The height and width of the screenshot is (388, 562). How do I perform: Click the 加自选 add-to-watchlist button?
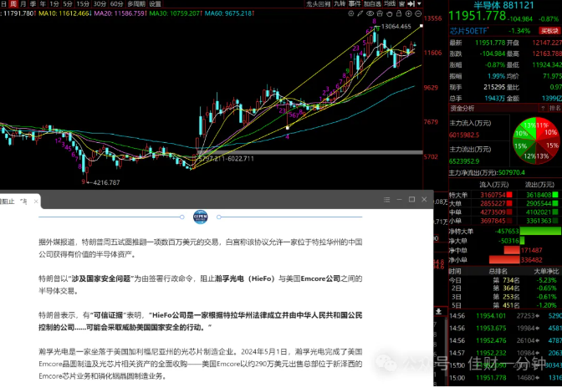tap(373, 3)
